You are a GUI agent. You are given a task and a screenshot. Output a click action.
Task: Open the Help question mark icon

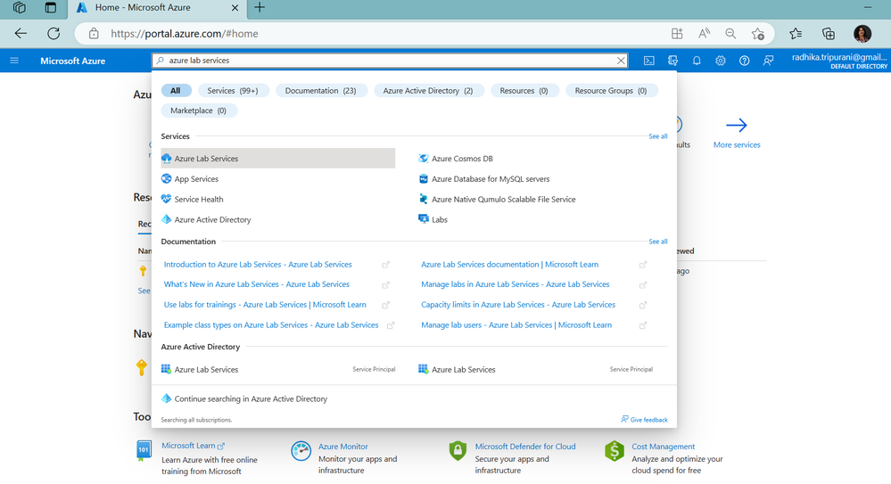pyautogui.click(x=745, y=61)
